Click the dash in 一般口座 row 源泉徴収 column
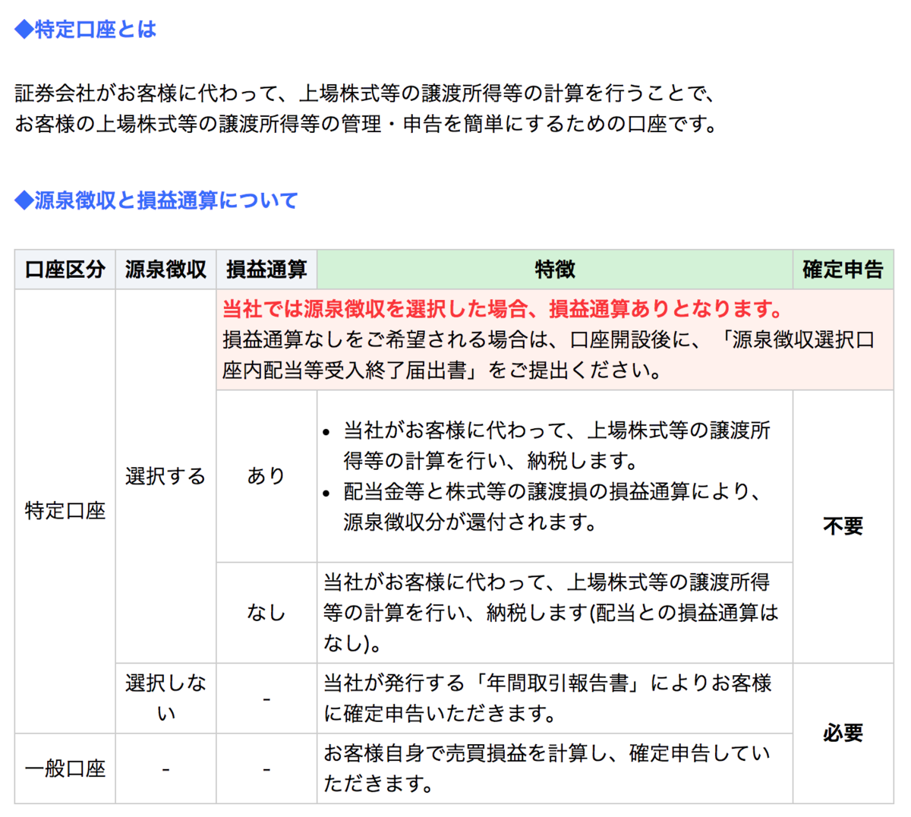 pyautogui.click(x=165, y=769)
